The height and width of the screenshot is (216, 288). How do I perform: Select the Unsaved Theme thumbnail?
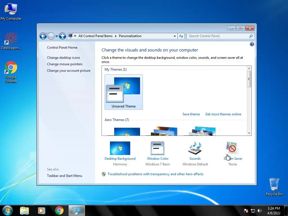click(124, 92)
